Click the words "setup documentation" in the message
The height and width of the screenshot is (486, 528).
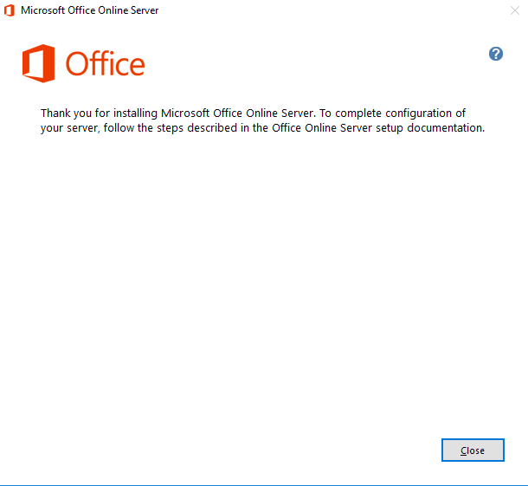point(430,128)
